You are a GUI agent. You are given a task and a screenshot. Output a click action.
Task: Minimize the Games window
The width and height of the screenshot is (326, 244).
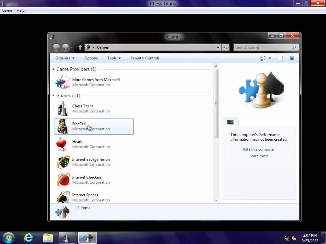[273, 36]
